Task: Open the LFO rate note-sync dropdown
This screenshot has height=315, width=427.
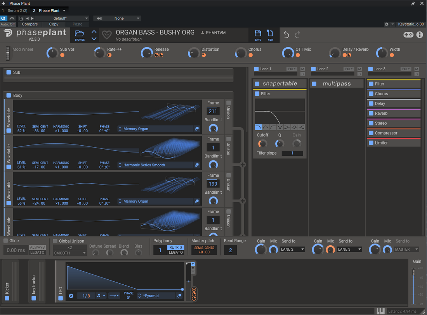Action: coord(101,296)
